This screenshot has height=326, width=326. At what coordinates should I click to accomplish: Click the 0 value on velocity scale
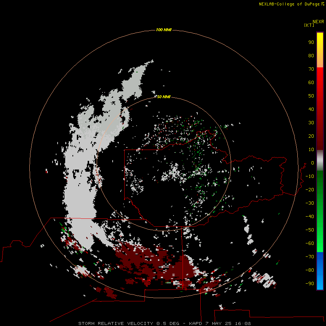(313, 163)
